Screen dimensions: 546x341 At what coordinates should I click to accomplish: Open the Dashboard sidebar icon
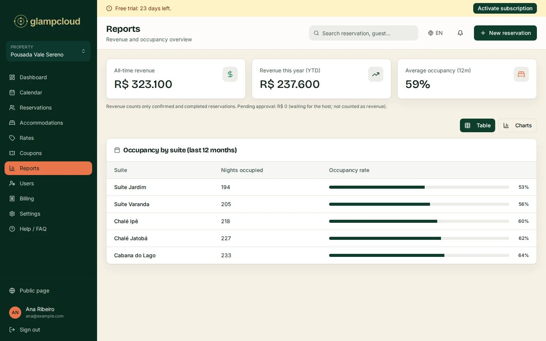(x=12, y=77)
